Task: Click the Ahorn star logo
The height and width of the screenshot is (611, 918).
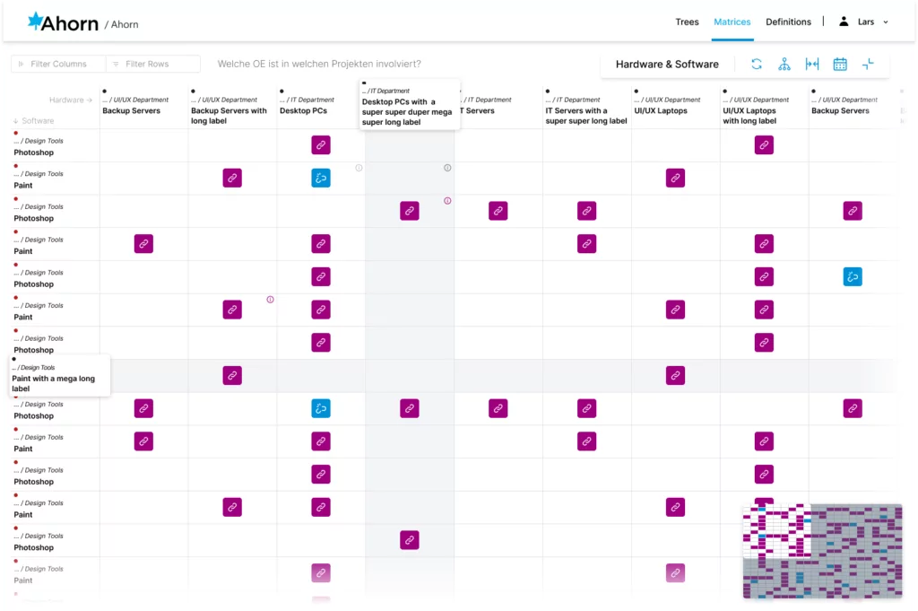Action: [36, 21]
